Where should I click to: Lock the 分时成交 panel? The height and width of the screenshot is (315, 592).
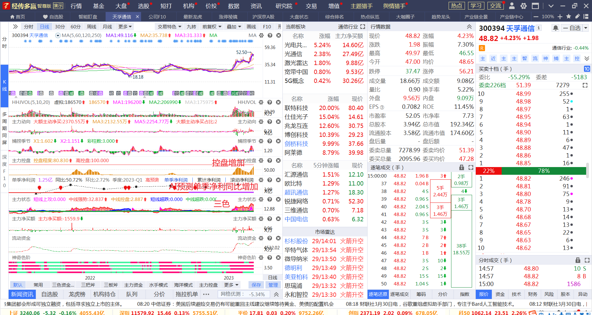tap(578, 260)
